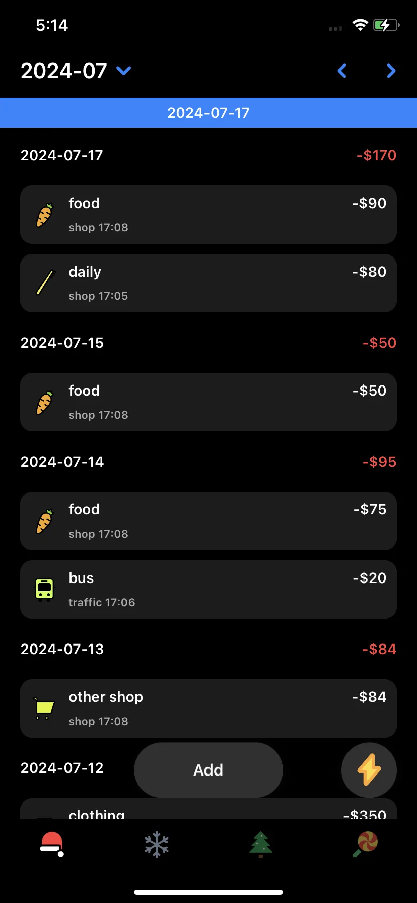417x903 pixels.
Task: Click the bus icon on traffic entry
Action: coord(44,590)
